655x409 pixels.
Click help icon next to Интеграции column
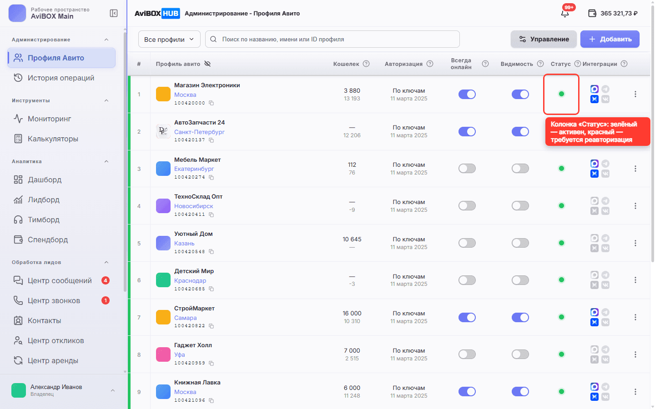[x=624, y=64]
